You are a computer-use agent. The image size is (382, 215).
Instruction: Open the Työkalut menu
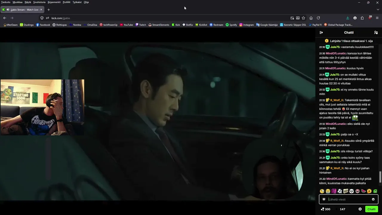[x=77, y=2]
